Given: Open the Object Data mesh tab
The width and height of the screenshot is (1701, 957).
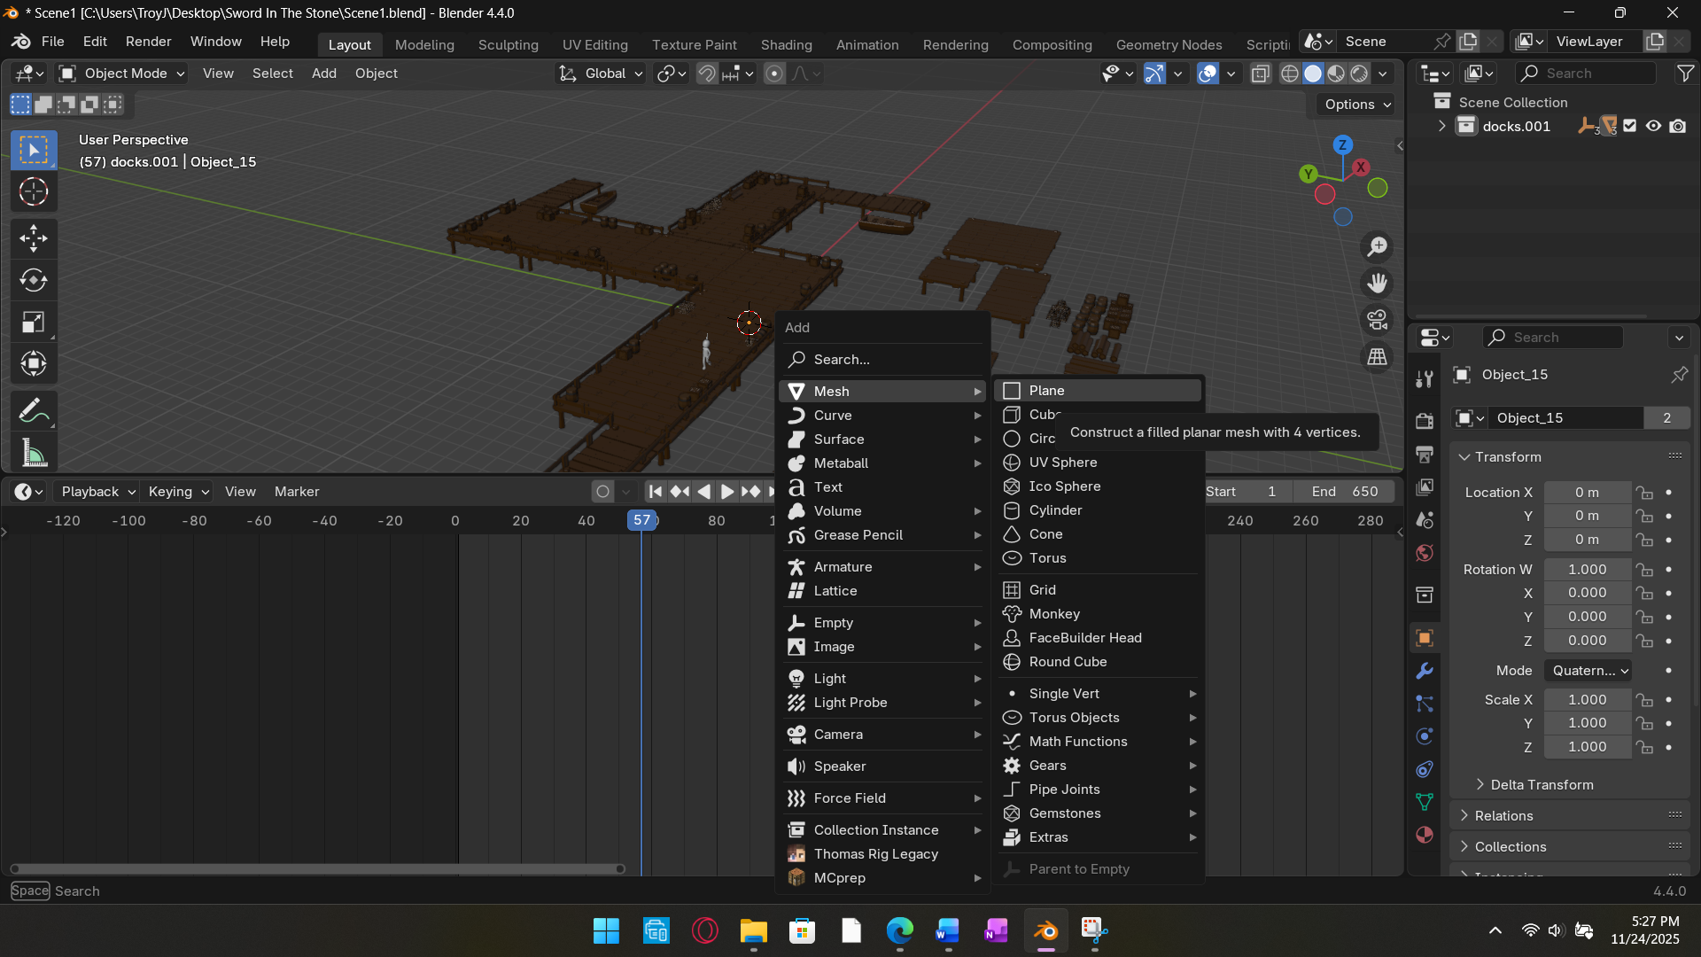Looking at the screenshot, I should [x=1425, y=802].
